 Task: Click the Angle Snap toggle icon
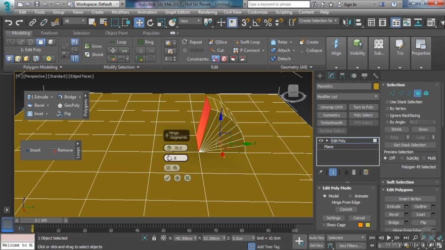(257, 22)
